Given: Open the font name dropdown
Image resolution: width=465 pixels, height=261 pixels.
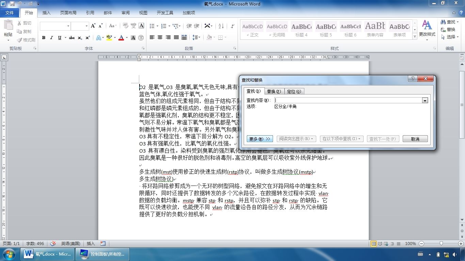Looking at the screenshot, I should tap(68, 26).
